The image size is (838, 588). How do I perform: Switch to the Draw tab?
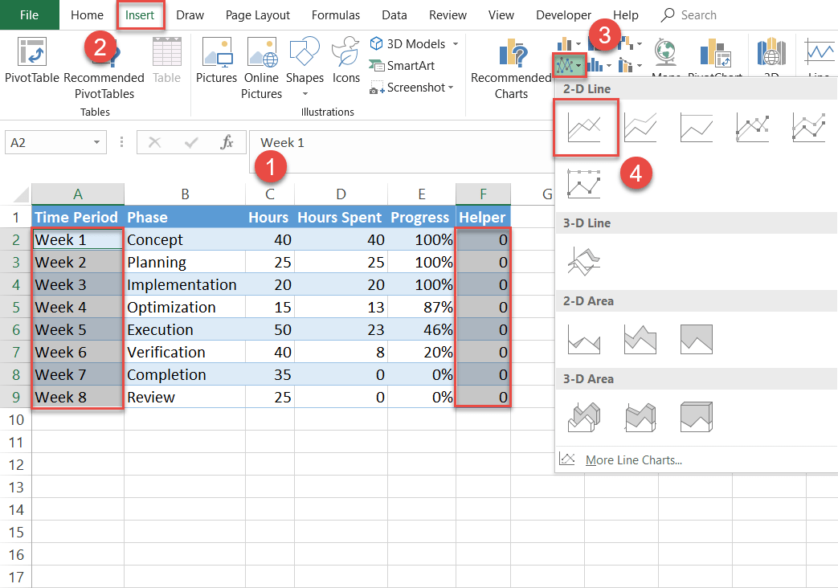190,15
